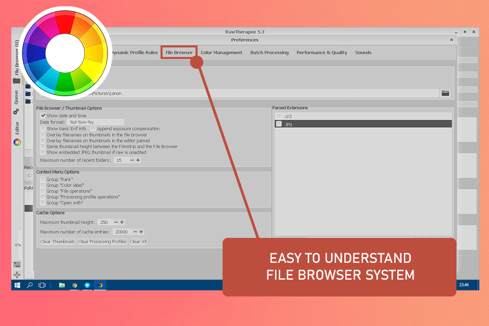Click the Date format input field
This screenshot has height=326, width=489.
pyautogui.click(x=95, y=122)
